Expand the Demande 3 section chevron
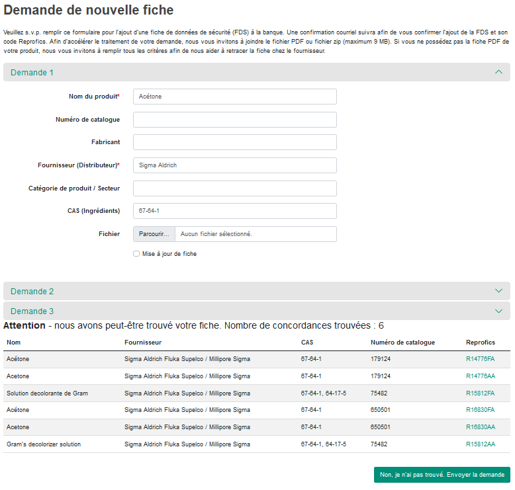Image resolution: width=515 pixels, height=490 pixels. click(x=498, y=311)
